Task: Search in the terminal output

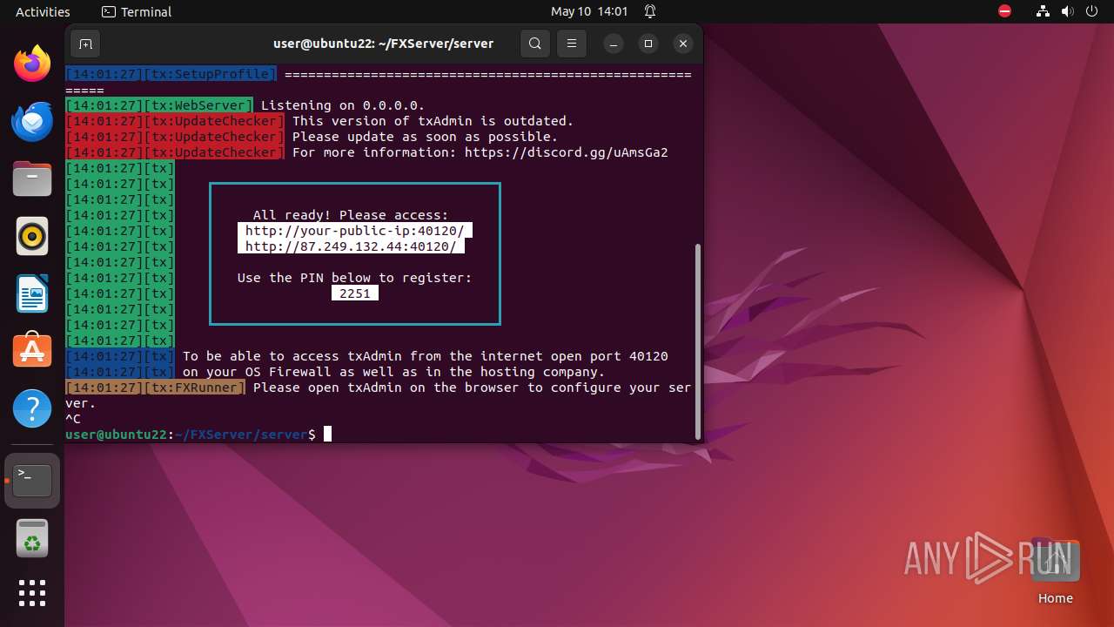Action: coord(535,44)
